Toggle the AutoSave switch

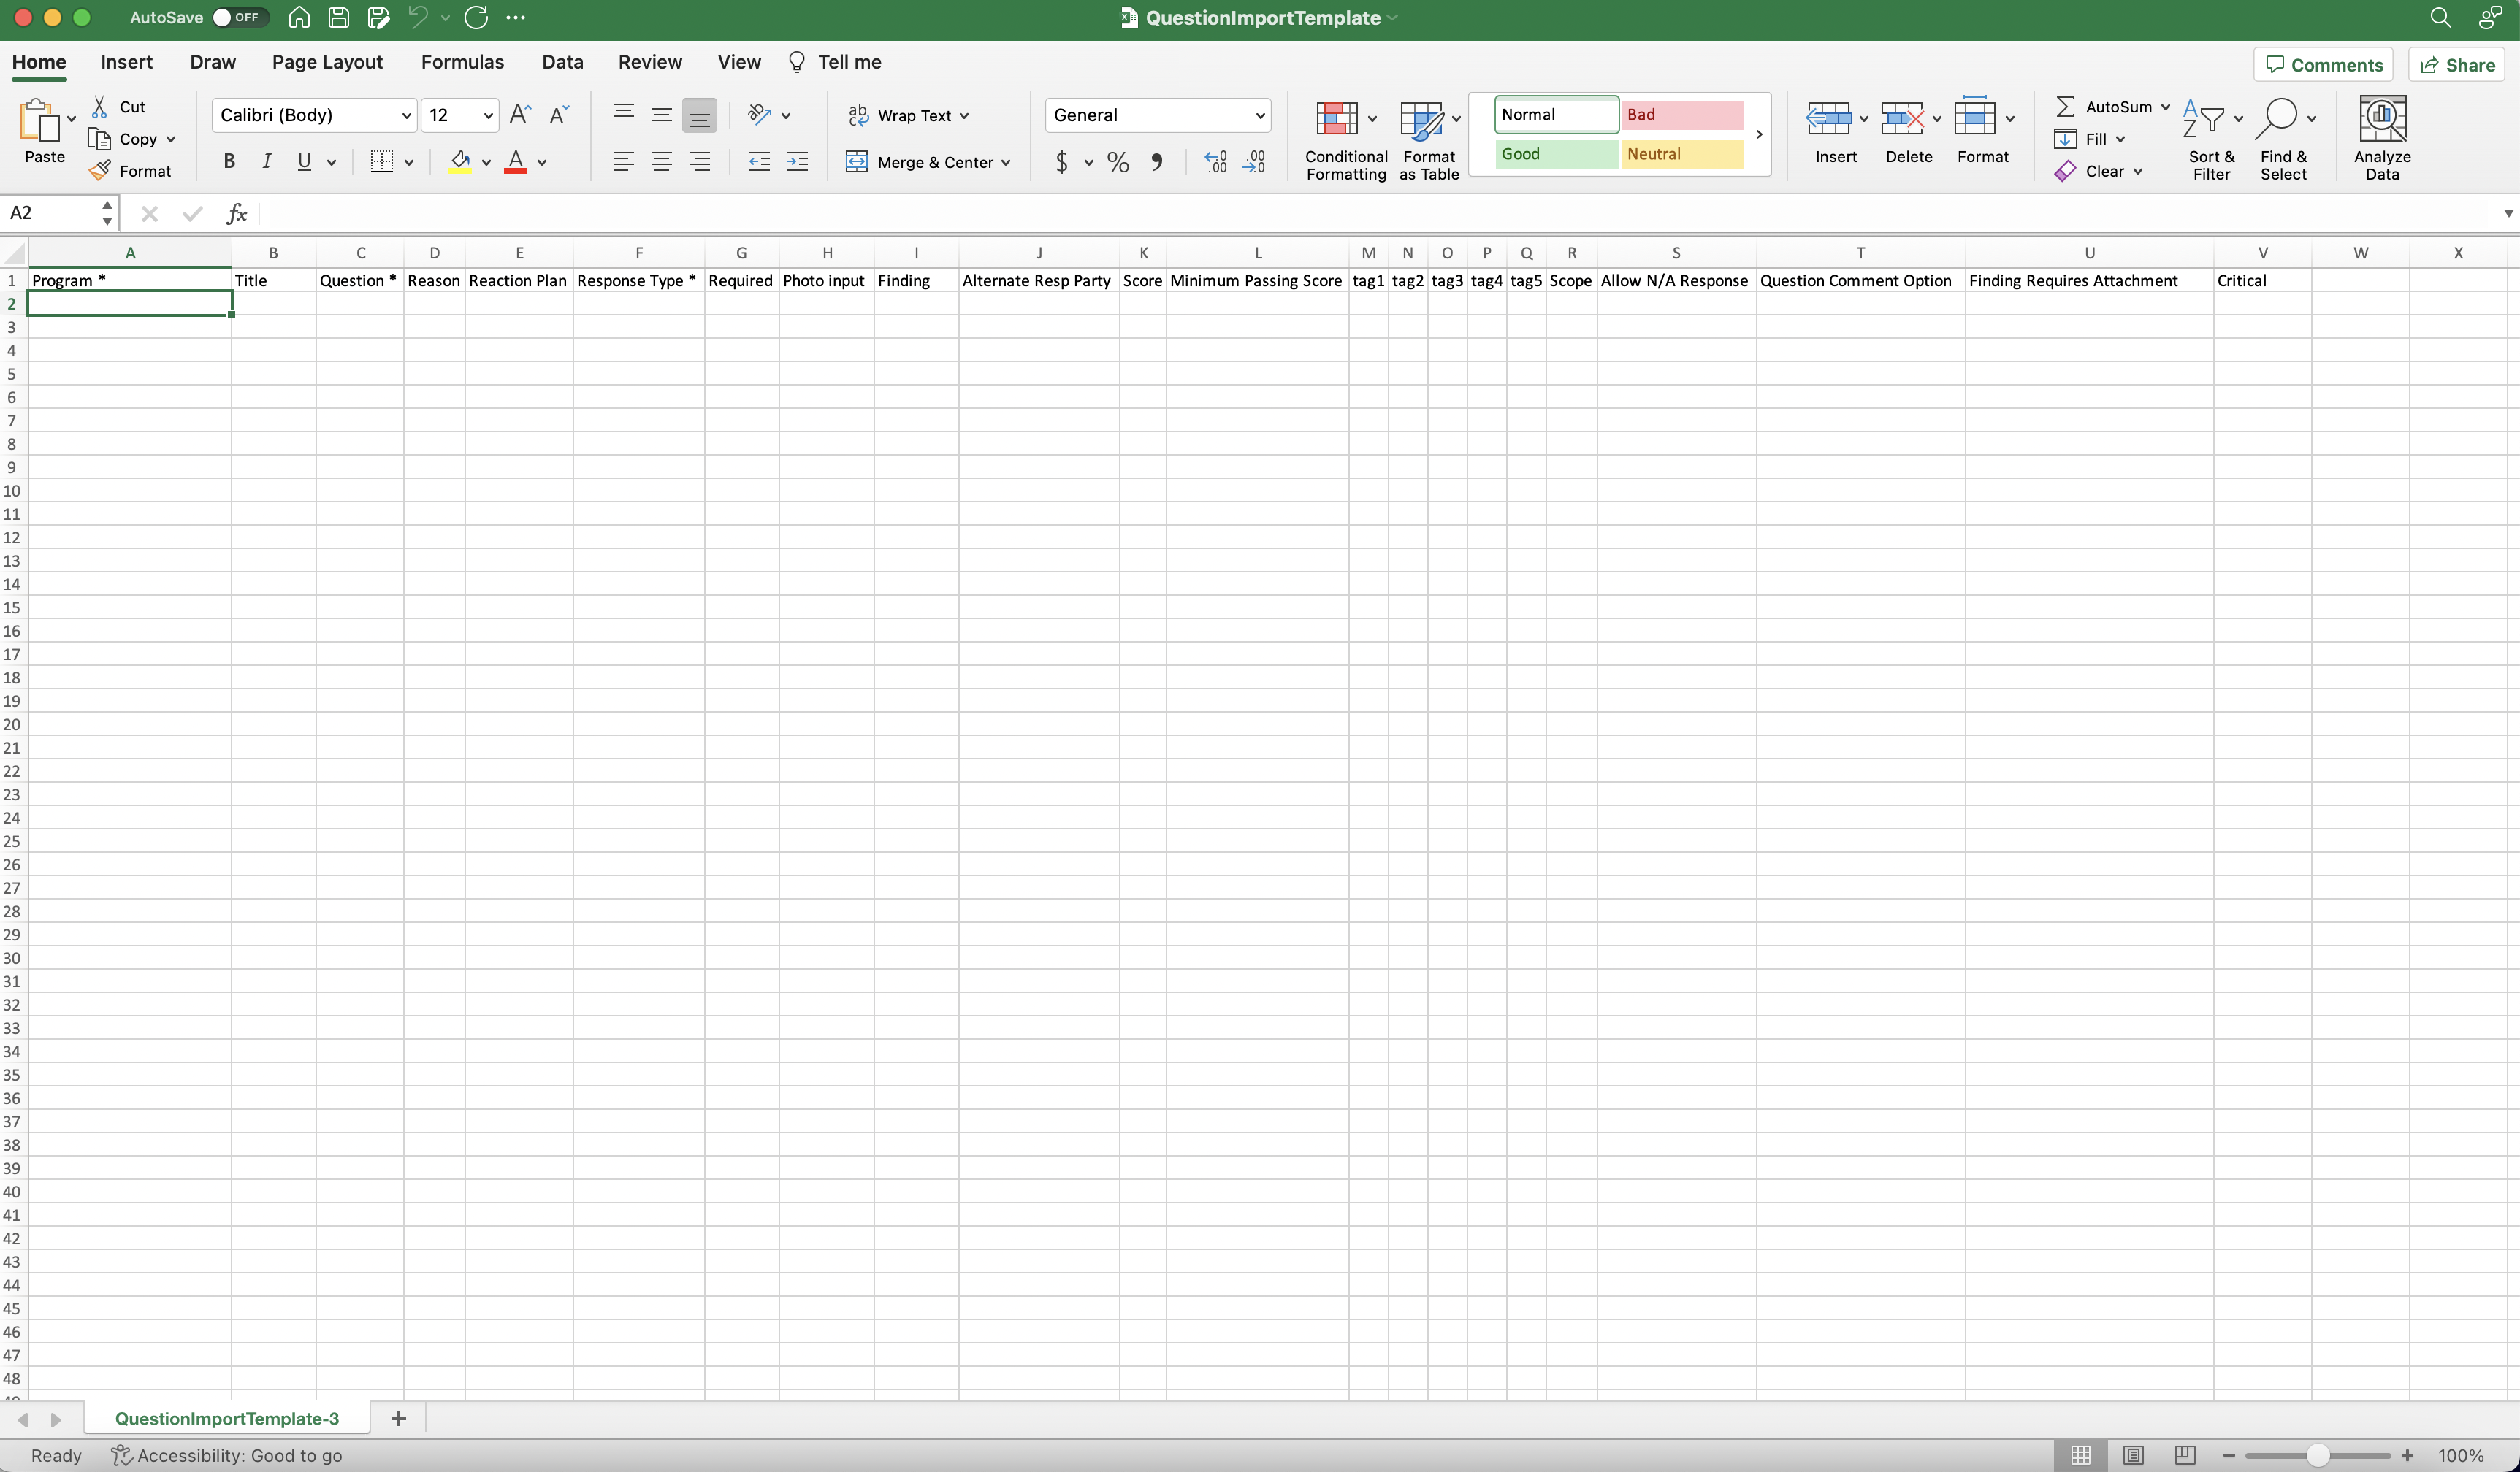pos(240,17)
